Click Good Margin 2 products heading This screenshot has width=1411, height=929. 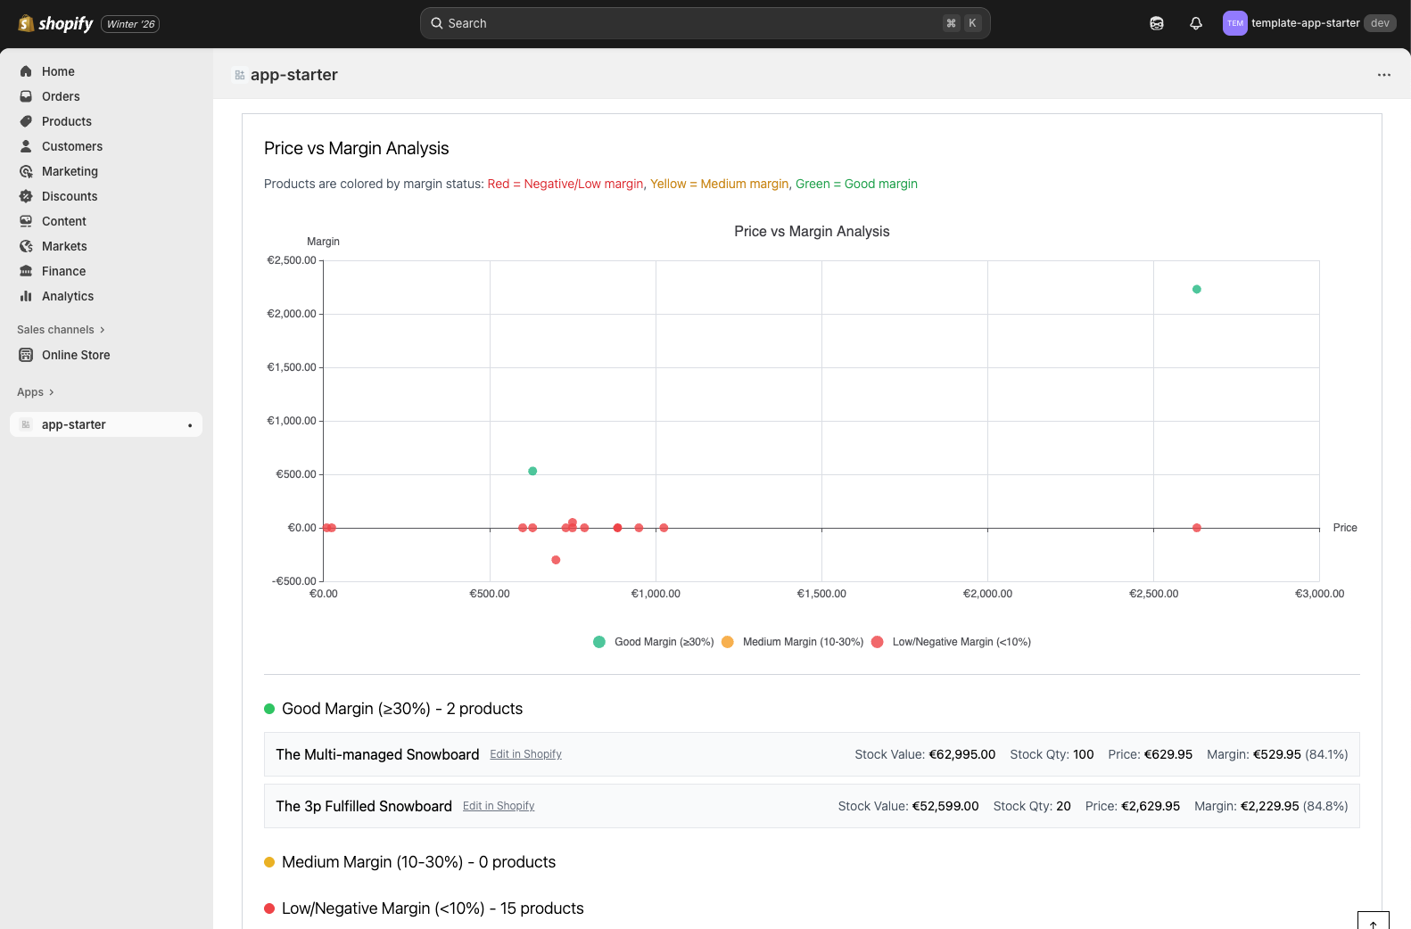(x=402, y=709)
